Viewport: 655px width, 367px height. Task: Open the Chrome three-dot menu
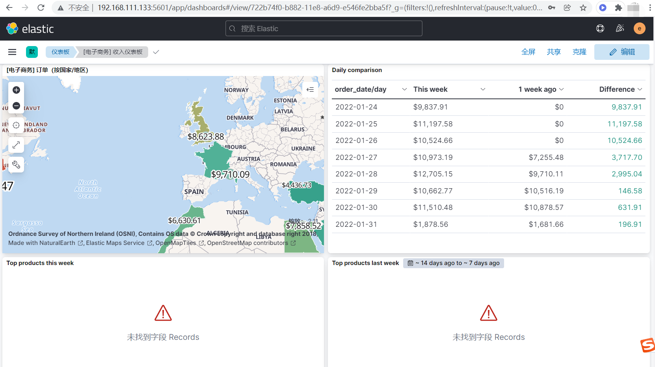[x=650, y=7]
